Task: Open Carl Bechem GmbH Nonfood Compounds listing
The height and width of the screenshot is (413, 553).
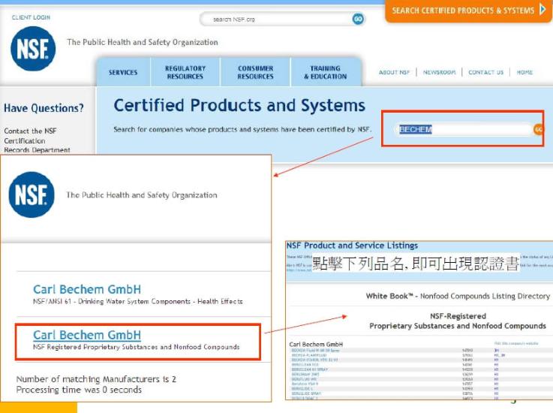Action: pyautogui.click(x=87, y=335)
